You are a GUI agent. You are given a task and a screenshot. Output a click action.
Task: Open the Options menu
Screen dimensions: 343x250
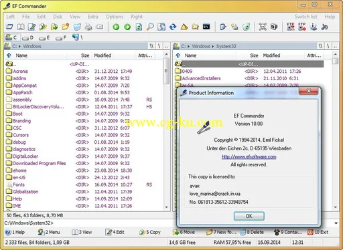(115, 17)
